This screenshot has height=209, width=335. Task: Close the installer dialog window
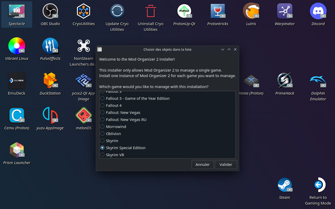click(235, 49)
